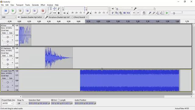The image size is (195, 110).
Task: Skip to end of project
Action: tap(34, 11)
